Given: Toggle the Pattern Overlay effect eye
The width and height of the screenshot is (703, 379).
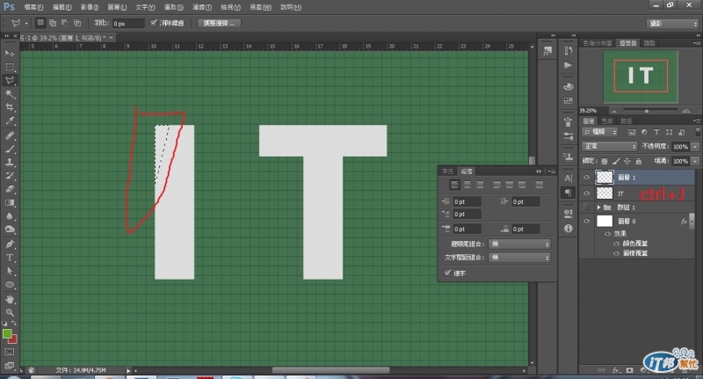Looking at the screenshot, I should click(617, 253).
